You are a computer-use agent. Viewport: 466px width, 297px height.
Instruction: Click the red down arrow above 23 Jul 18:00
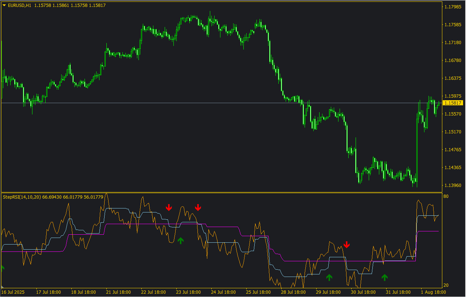(x=198, y=207)
